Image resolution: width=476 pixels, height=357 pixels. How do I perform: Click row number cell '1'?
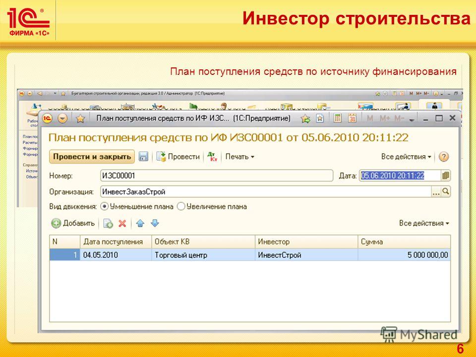(x=64, y=255)
